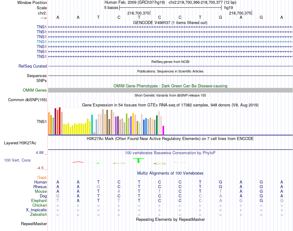Image resolution: width=293 pixels, height=231 pixels.
Task: Click the magenta GTEx expression bar
Action: [163, 130]
